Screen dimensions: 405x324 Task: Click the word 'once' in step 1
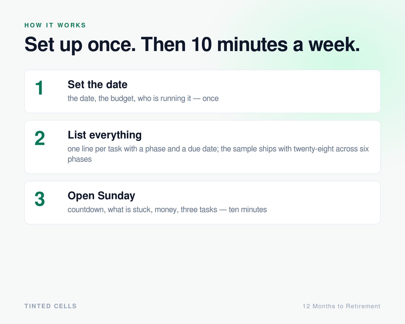(x=211, y=98)
